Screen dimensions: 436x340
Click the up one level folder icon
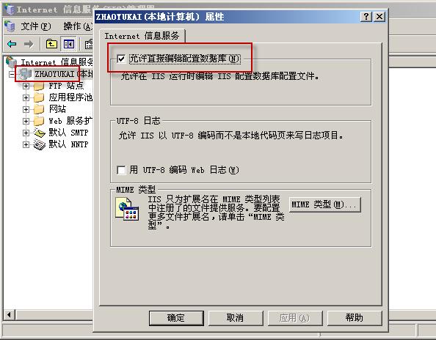tap(51, 44)
